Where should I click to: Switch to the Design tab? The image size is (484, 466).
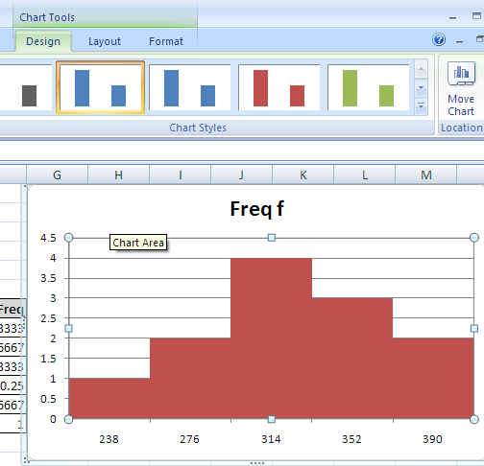pos(43,41)
